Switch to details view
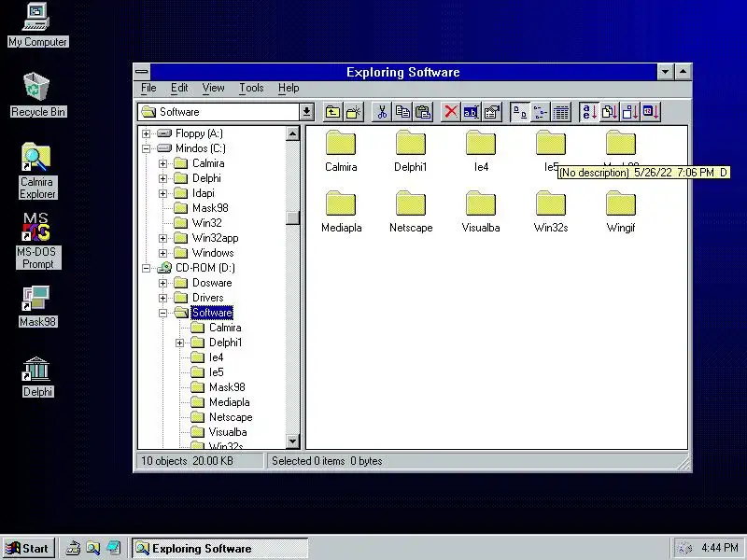 561,112
